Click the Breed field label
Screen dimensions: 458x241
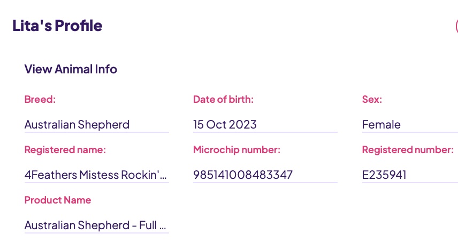pyautogui.click(x=40, y=99)
